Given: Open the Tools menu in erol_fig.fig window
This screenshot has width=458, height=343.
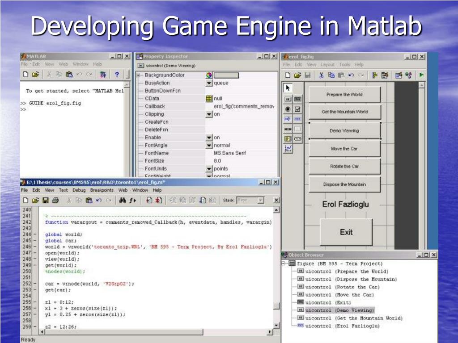Looking at the screenshot, I should pos(345,64).
